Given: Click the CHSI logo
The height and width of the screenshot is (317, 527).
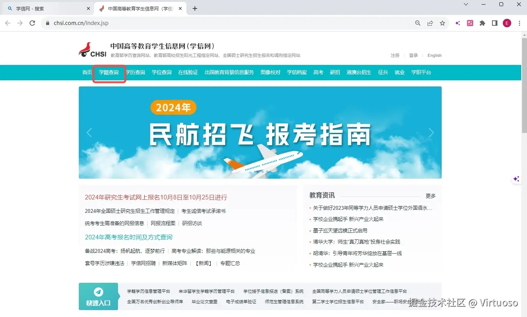Looking at the screenshot, I should 93,50.
